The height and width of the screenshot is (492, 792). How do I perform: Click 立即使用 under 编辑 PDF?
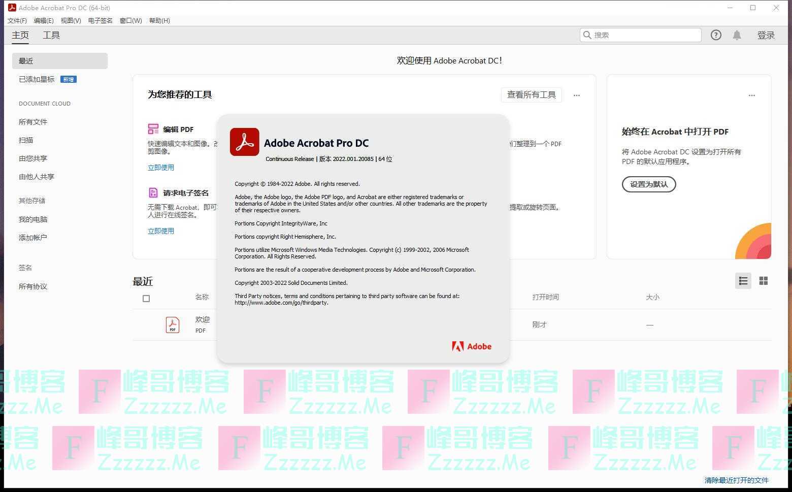coord(161,168)
